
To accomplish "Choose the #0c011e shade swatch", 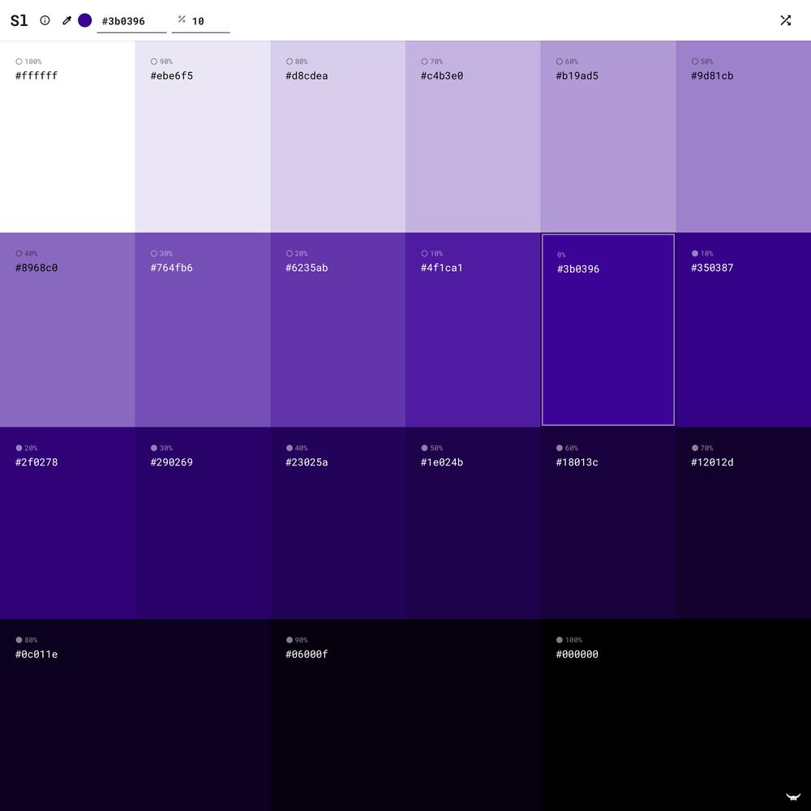I will point(135,714).
